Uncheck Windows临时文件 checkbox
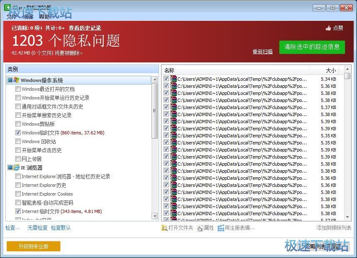The image size is (357, 258). click(x=18, y=133)
